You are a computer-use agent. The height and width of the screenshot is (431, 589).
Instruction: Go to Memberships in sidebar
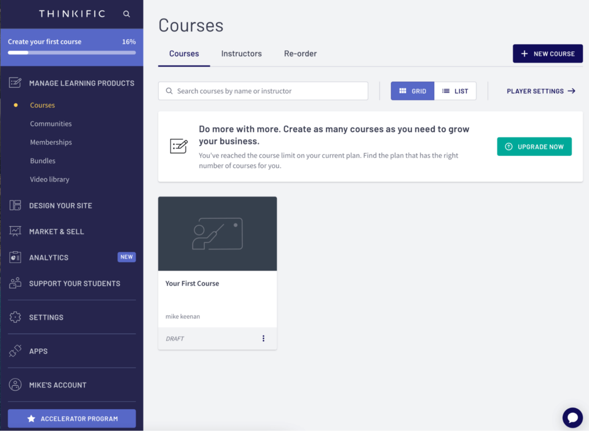point(51,142)
